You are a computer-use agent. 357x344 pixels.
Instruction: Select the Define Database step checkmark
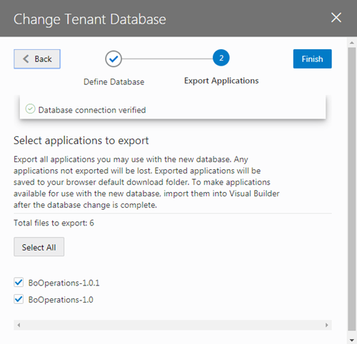[114, 59]
